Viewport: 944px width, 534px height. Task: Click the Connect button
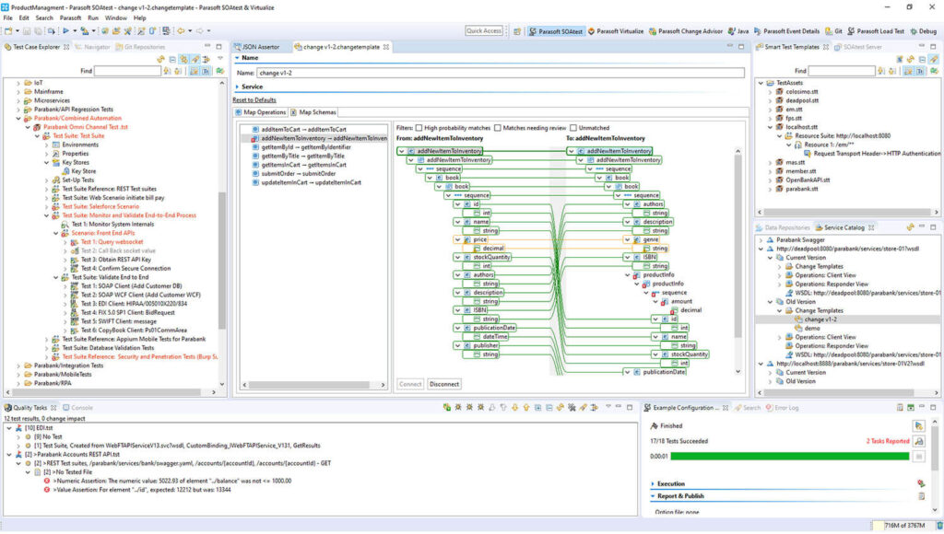(x=410, y=384)
